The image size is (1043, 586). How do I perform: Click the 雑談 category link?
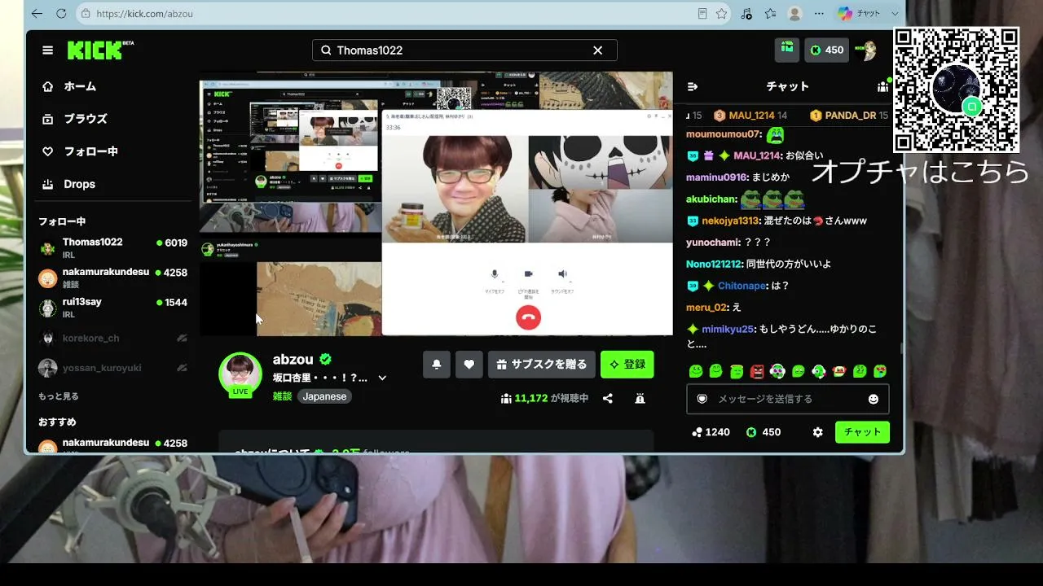pos(282,396)
